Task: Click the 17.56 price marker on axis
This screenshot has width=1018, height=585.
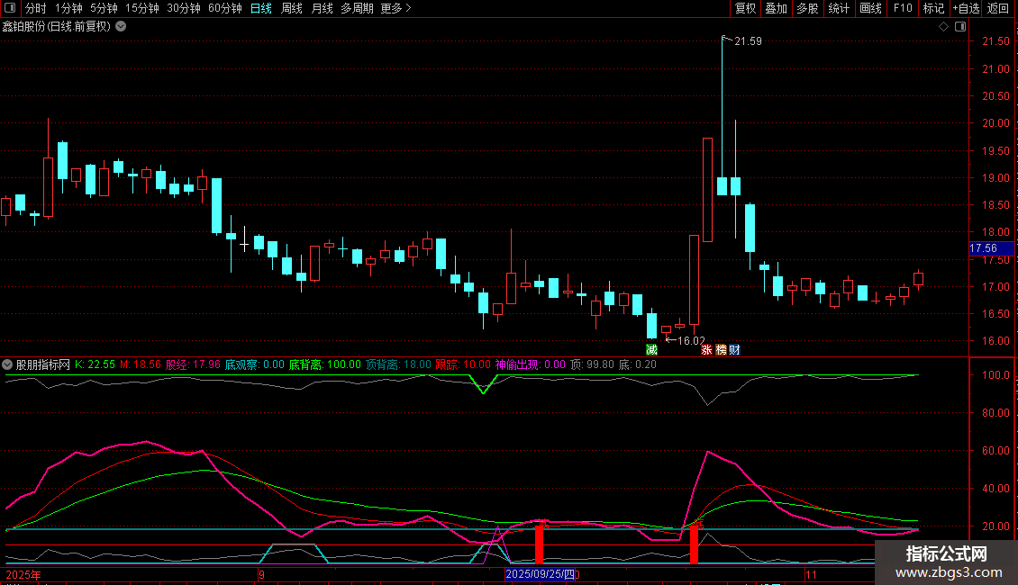Action: (983, 247)
